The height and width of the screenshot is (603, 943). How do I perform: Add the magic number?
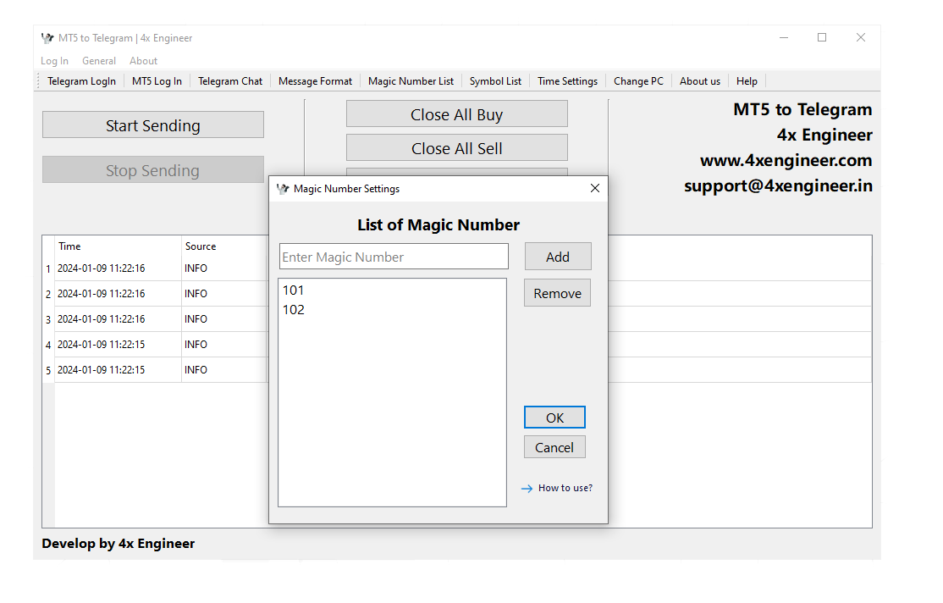click(x=558, y=257)
